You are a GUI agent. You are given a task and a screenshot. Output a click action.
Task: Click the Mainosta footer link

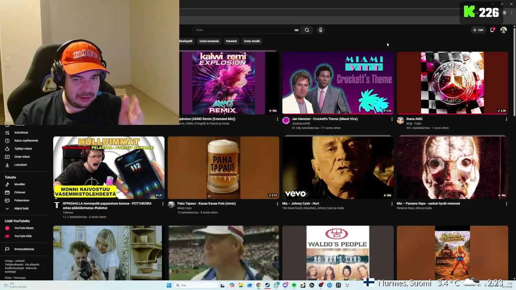coord(31,268)
